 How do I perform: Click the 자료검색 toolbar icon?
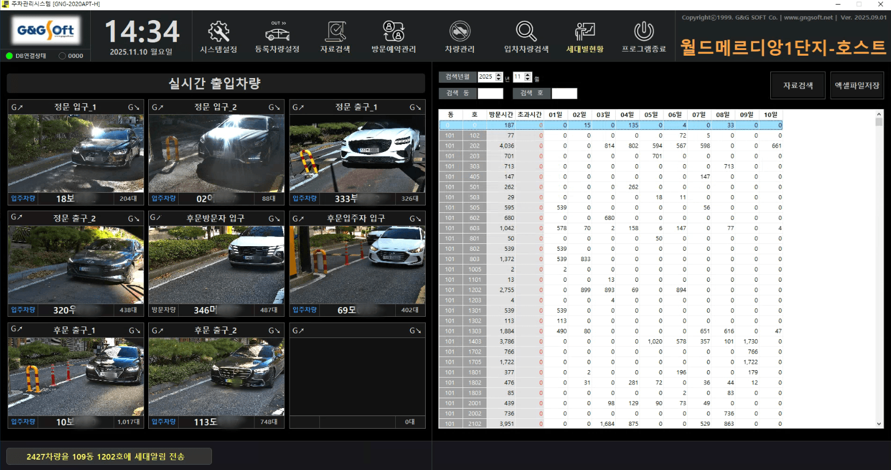coord(335,37)
